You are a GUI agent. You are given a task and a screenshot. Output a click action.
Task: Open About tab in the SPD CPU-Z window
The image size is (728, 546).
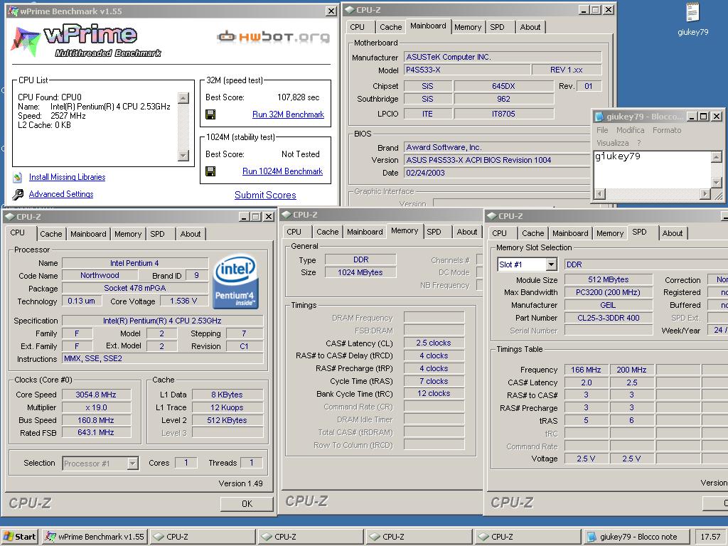click(x=673, y=233)
